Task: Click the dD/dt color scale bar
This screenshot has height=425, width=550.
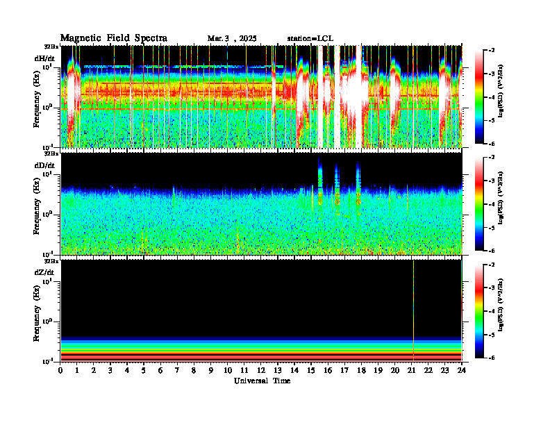Action: point(479,203)
